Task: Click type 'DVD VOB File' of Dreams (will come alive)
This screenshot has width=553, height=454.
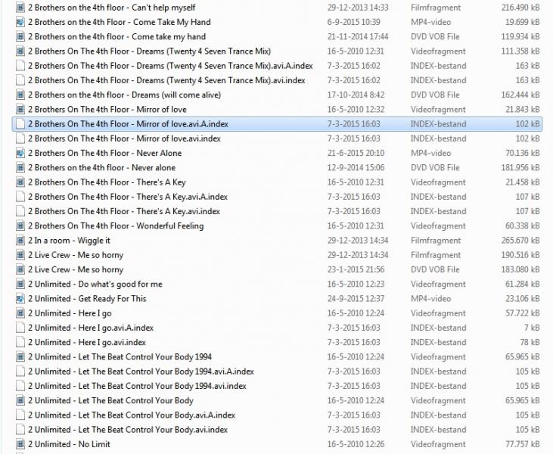Action: (x=435, y=95)
